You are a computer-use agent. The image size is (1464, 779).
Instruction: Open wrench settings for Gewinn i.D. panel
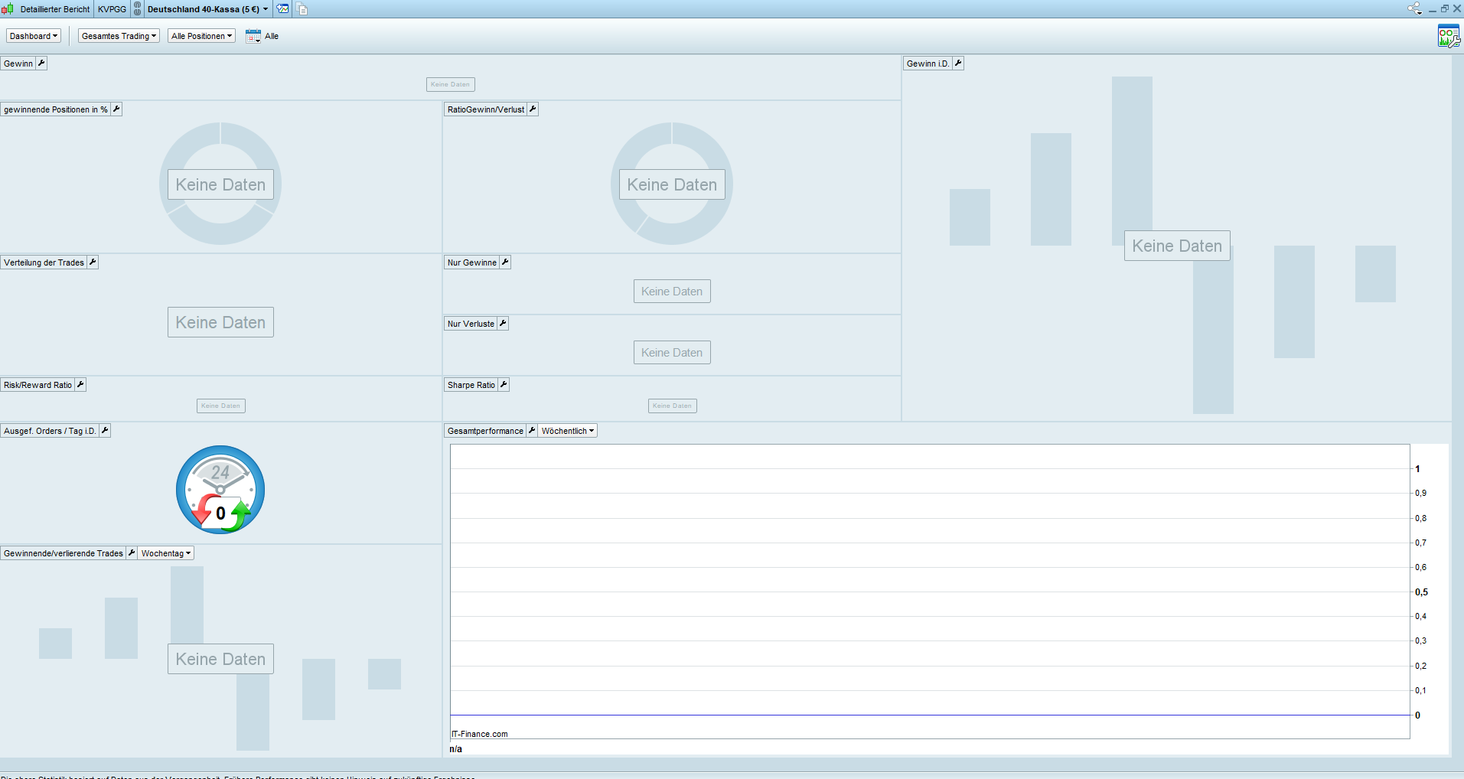pos(958,64)
